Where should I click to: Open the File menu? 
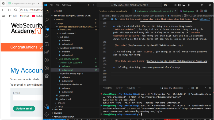click(51, 5)
